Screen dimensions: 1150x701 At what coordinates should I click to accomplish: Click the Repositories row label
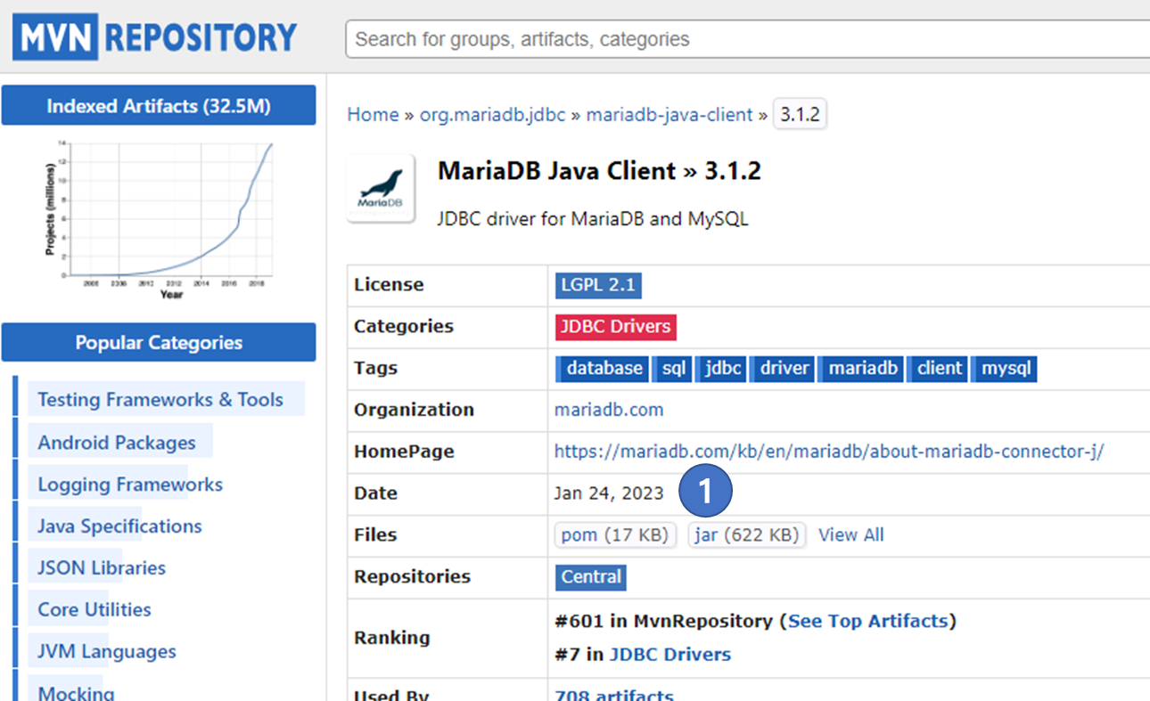pyautogui.click(x=412, y=577)
